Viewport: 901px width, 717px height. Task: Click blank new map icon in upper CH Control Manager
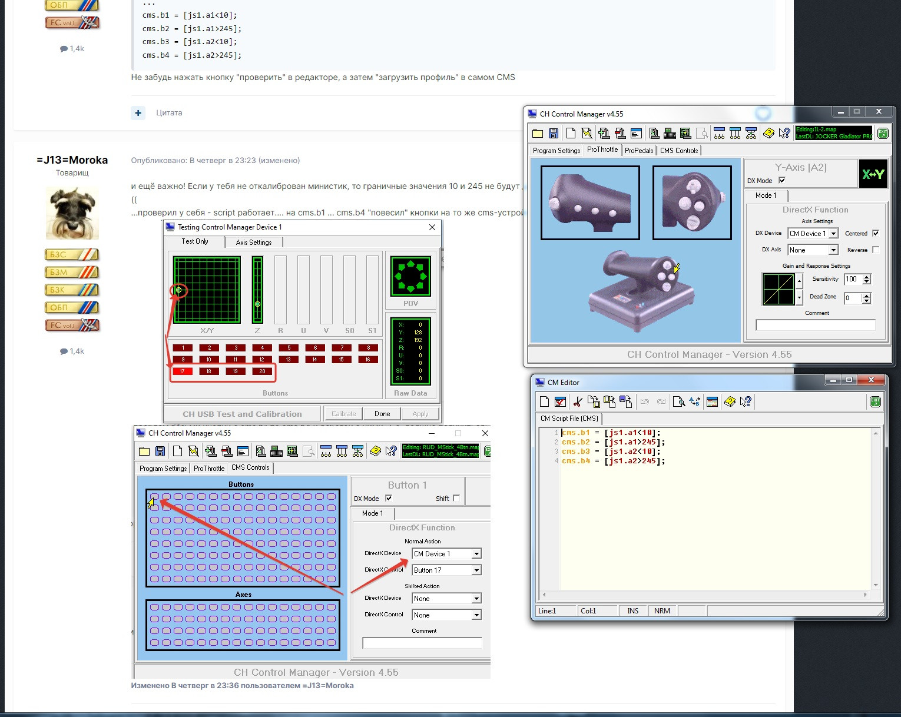coord(570,133)
